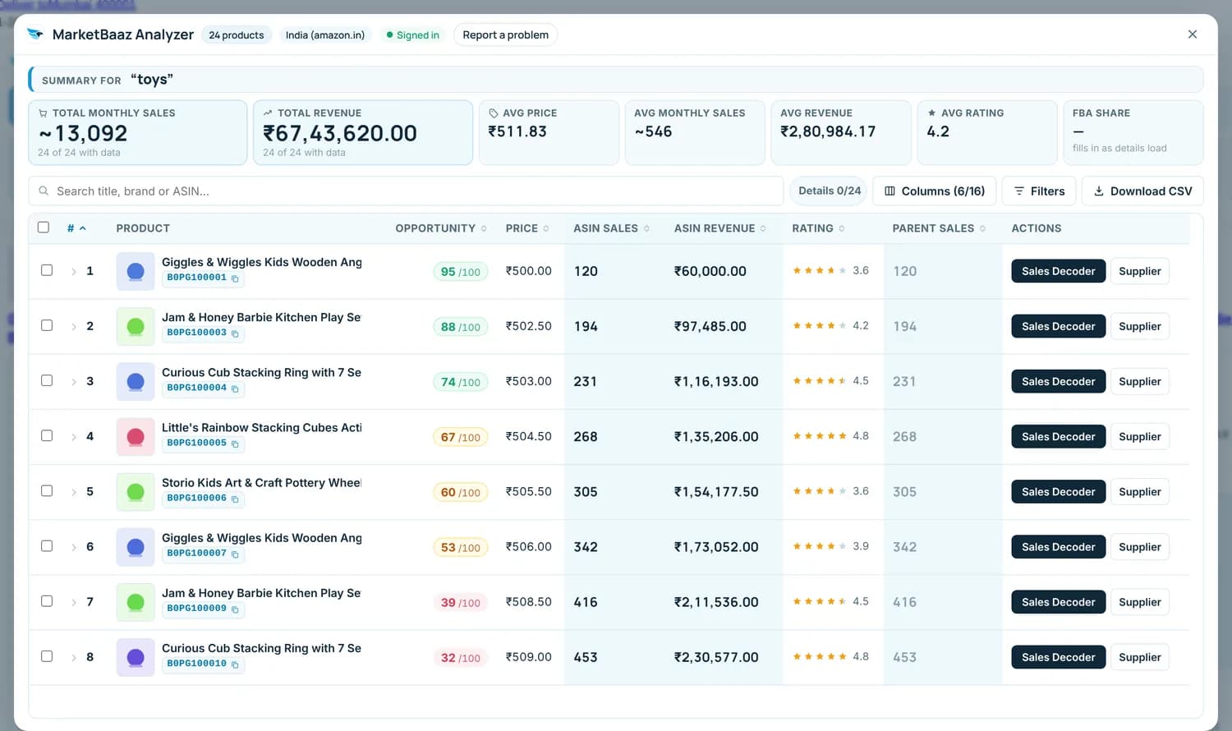Check the row 1 product checkbox
Image resolution: width=1232 pixels, height=731 pixels.
(47, 270)
